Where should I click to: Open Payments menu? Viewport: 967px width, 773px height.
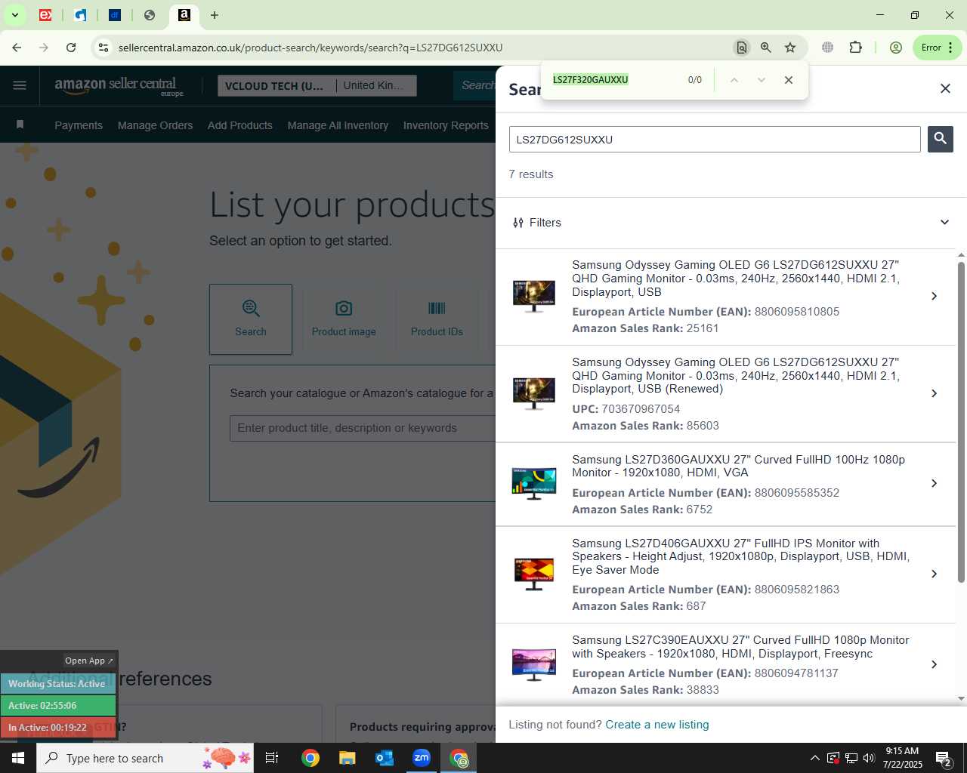[x=79, y=125]
